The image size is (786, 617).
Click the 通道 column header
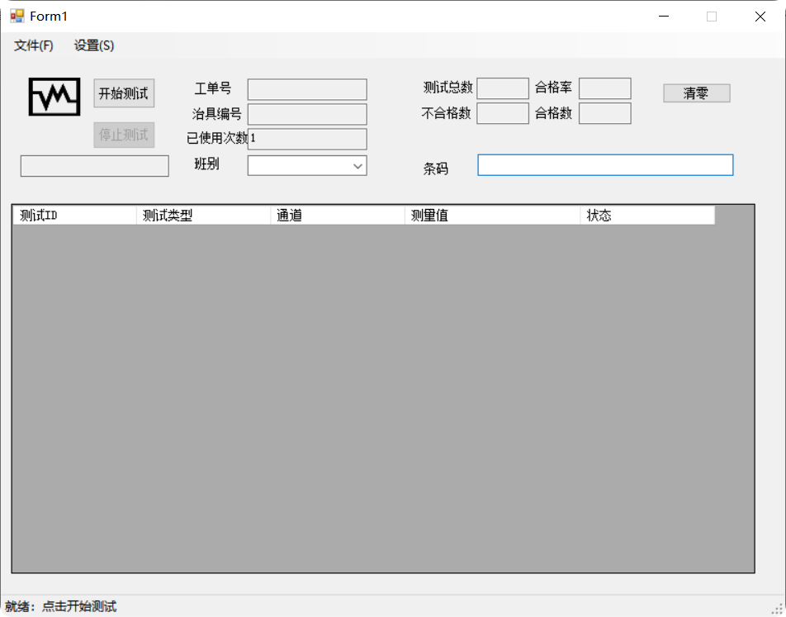(339, 215)
